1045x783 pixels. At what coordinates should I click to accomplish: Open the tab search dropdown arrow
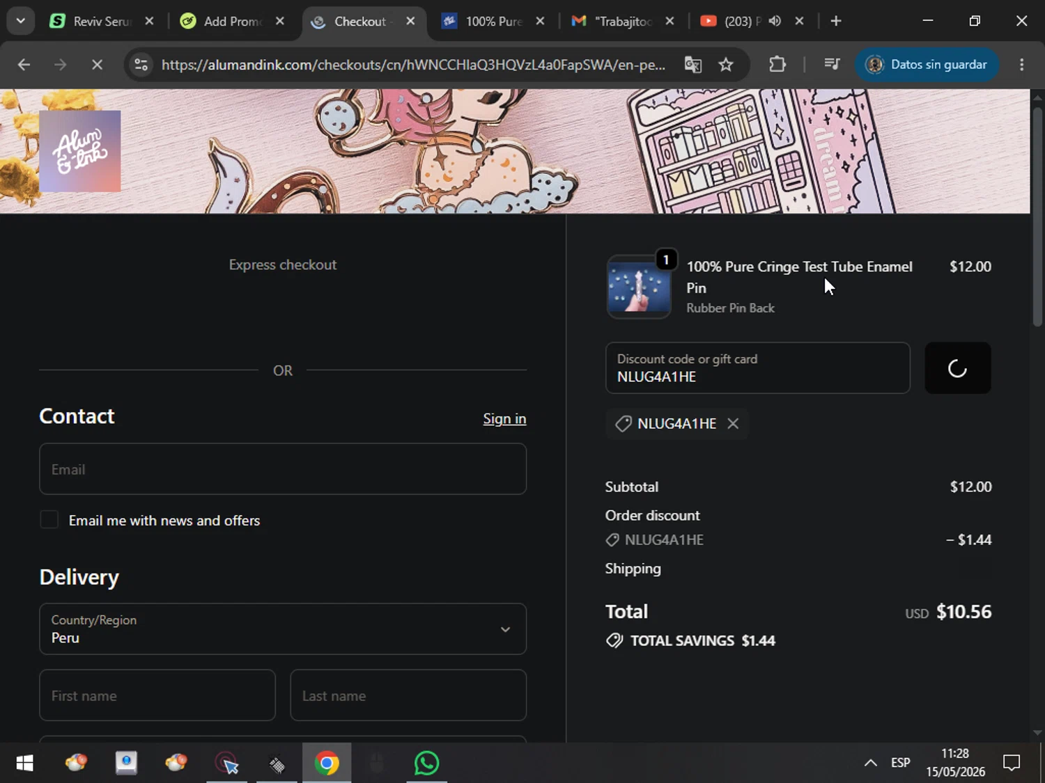(20, 21)
